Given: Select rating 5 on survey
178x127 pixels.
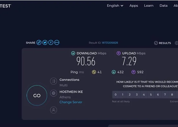Looking at the screenshot, I should coord(151,95).
